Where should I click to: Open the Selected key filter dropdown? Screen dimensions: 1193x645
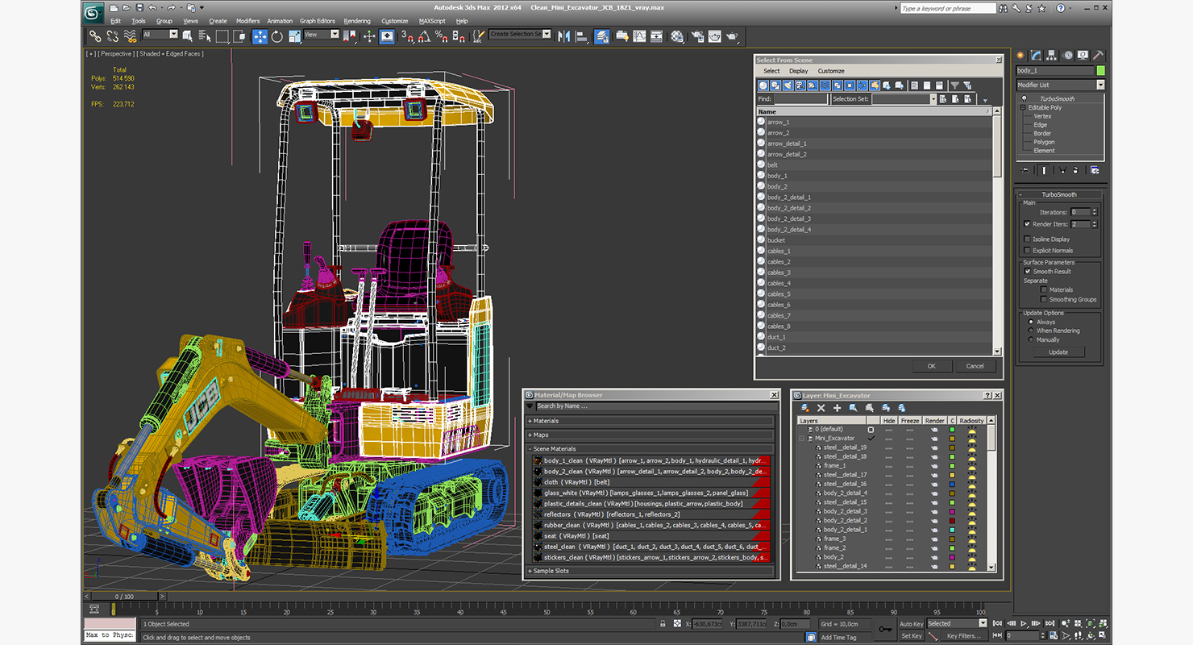[957, 623]
